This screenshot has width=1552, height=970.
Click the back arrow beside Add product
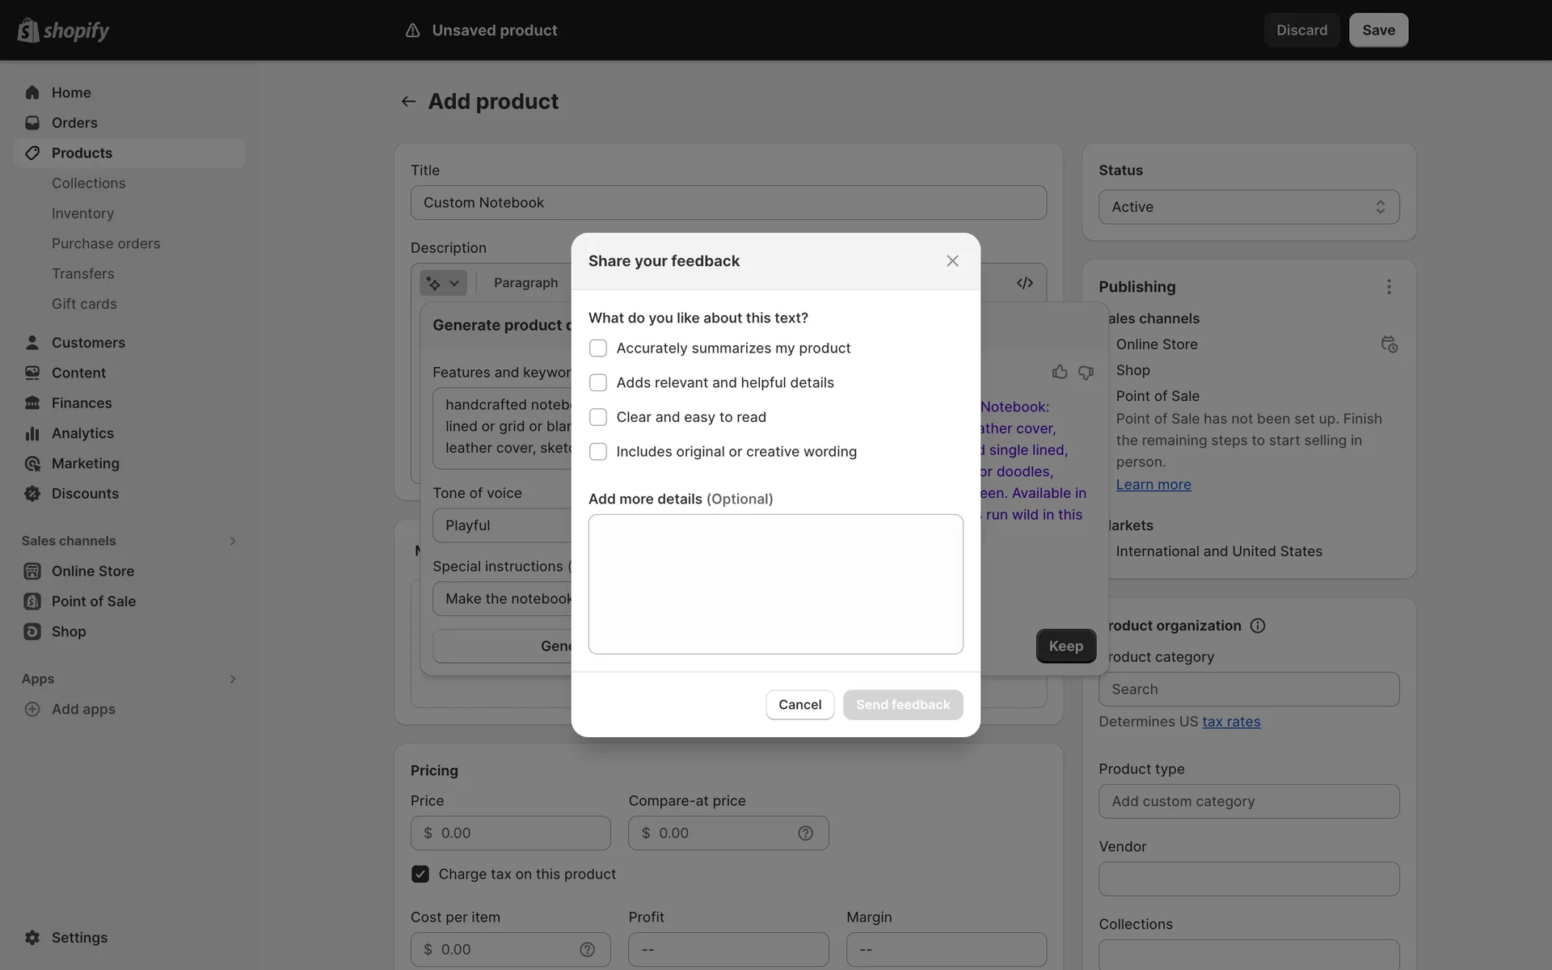408,102
